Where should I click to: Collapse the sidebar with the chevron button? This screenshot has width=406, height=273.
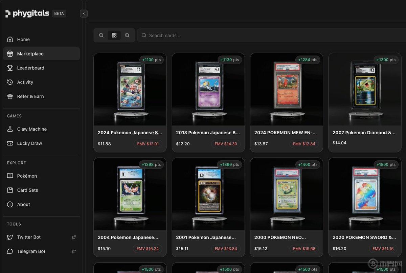[x=84, y=14]
